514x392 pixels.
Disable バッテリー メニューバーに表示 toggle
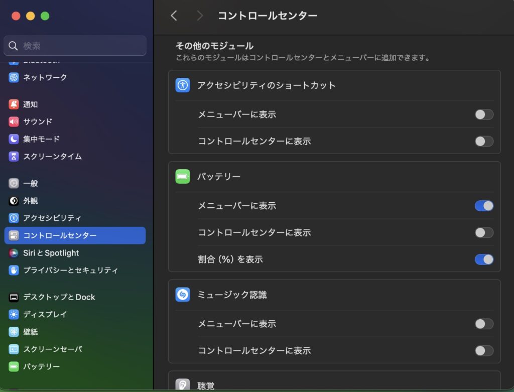coord(484,206)
